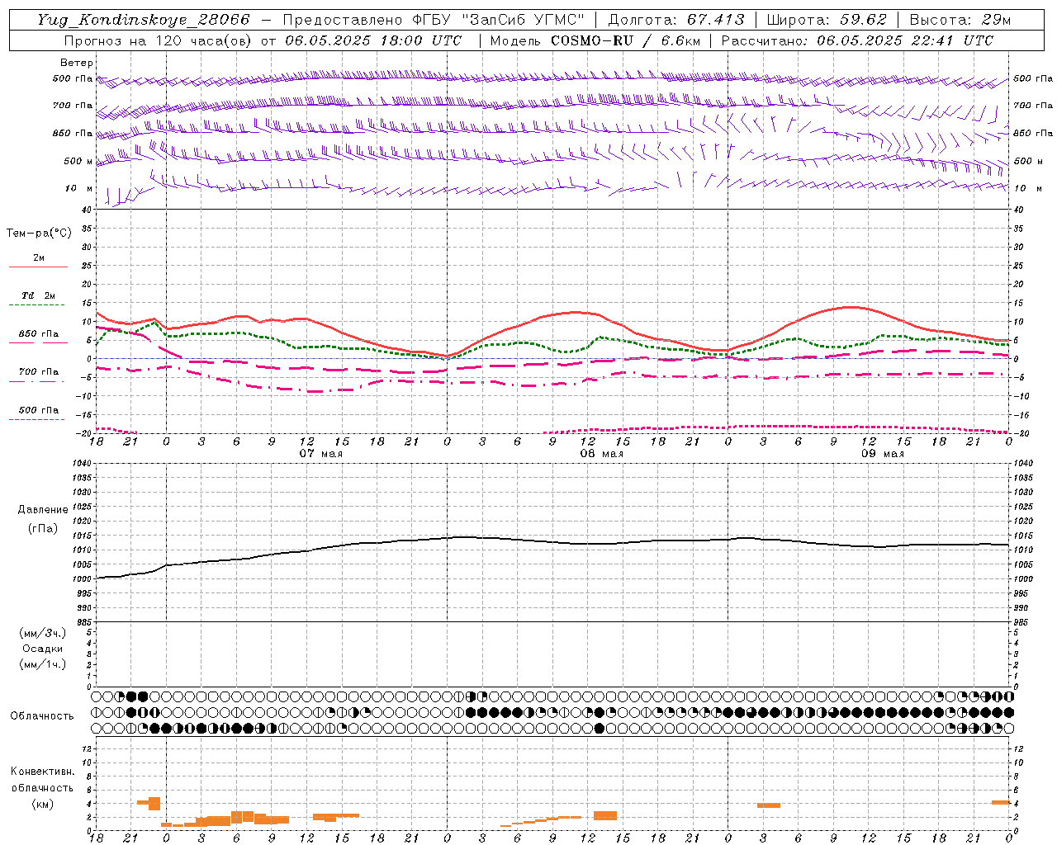The image size is (1057, 845).
Task: Click the Модель COSMO-RU / 6.6км label
Action: (595, 40)
